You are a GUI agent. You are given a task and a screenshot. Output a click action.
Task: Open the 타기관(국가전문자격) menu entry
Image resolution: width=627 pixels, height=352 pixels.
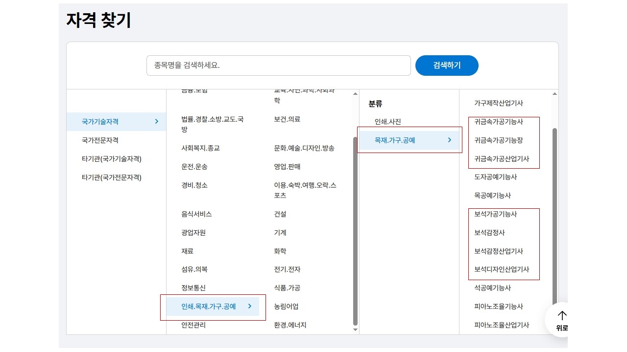click(x=111, y=177)
